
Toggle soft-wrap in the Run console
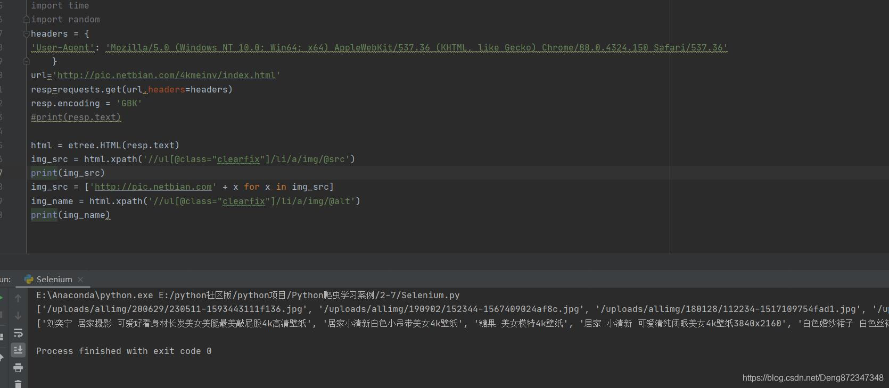(18, 333)
